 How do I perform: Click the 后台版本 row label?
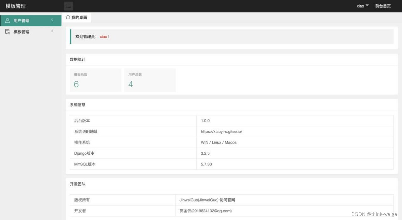(82, 121)
